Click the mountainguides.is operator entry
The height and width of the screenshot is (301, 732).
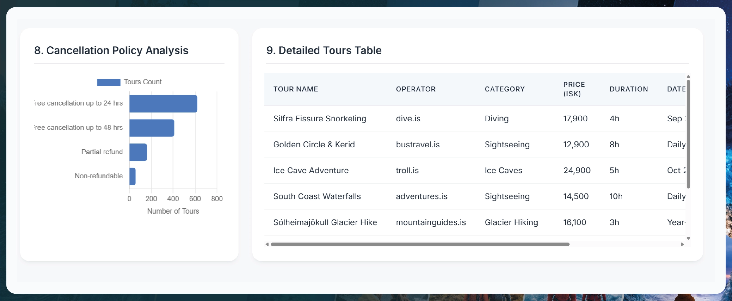tap(431, 222)
